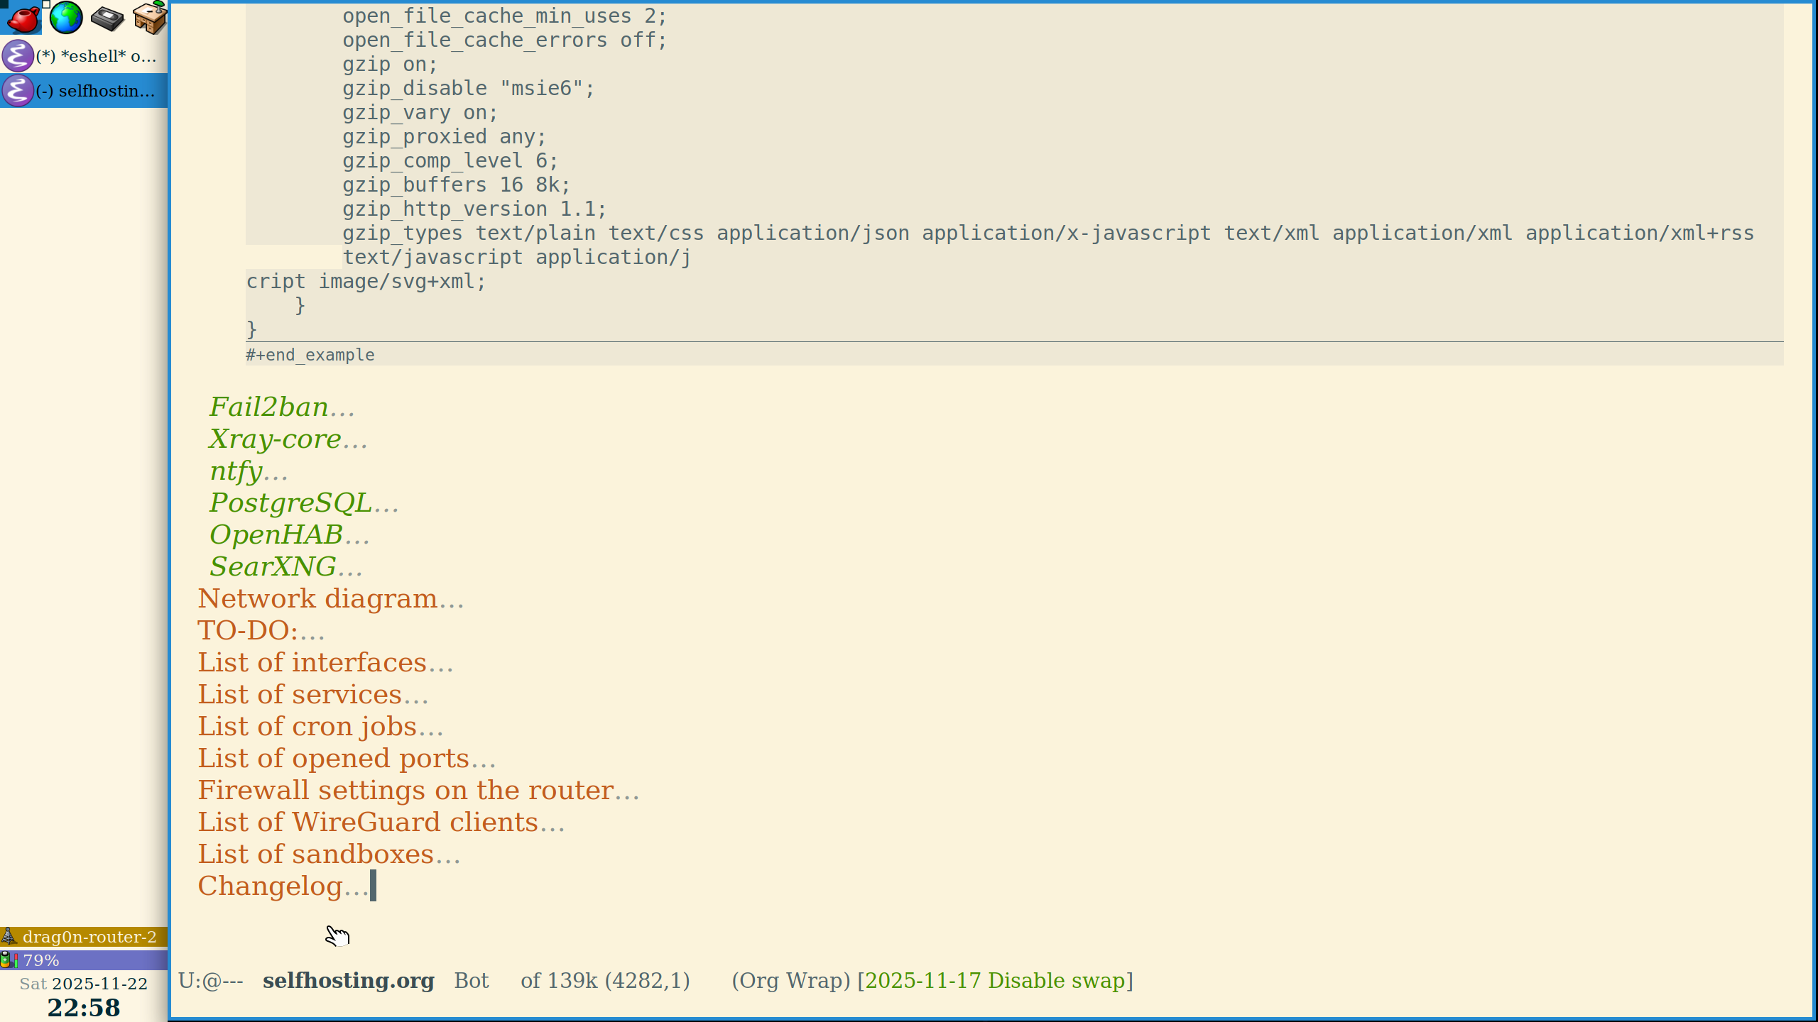Image resolution: width=1818 pixels, height=1022 pixels.
Task: Click the green battery status icon
Action: click(9, 960)
